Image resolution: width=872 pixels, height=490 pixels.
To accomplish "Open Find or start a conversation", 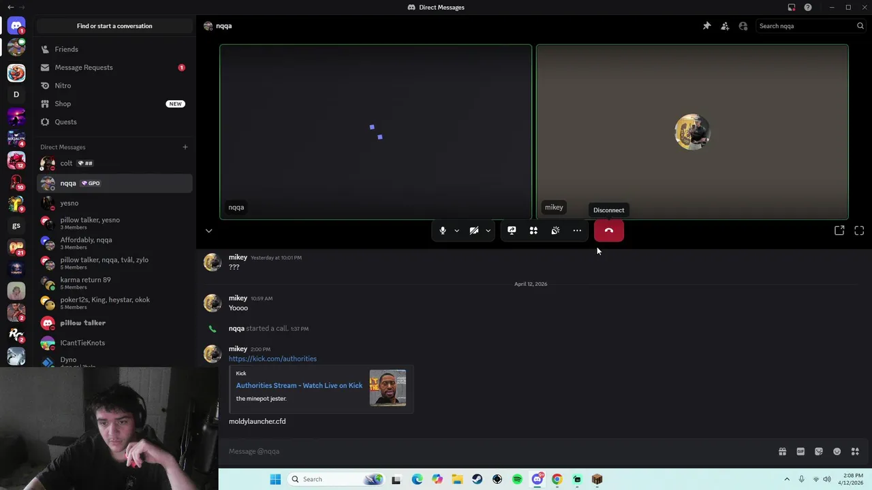I will pyautogui.click(x=114, y=26).
